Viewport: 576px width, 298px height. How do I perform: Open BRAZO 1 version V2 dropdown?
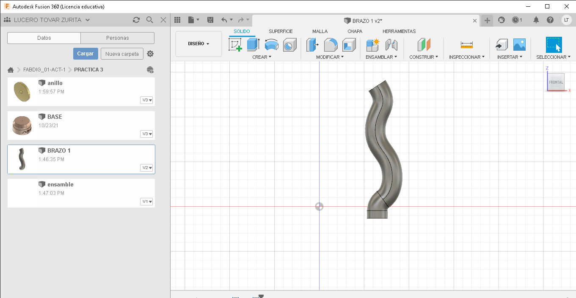(x=146, y=168)
